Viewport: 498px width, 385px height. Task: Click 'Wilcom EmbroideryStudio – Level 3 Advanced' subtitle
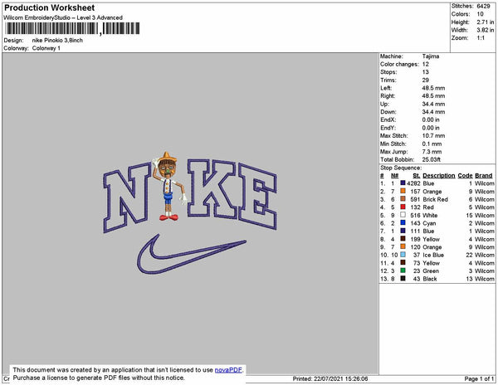coord(63,17)
